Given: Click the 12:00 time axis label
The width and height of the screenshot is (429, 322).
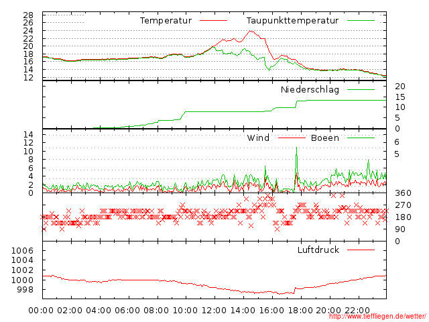Looking at the screenshot, I should [214, 311].
